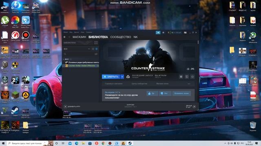Switch to the БИБЛИОТЕКА tab
261x146 pixels.
98,37
